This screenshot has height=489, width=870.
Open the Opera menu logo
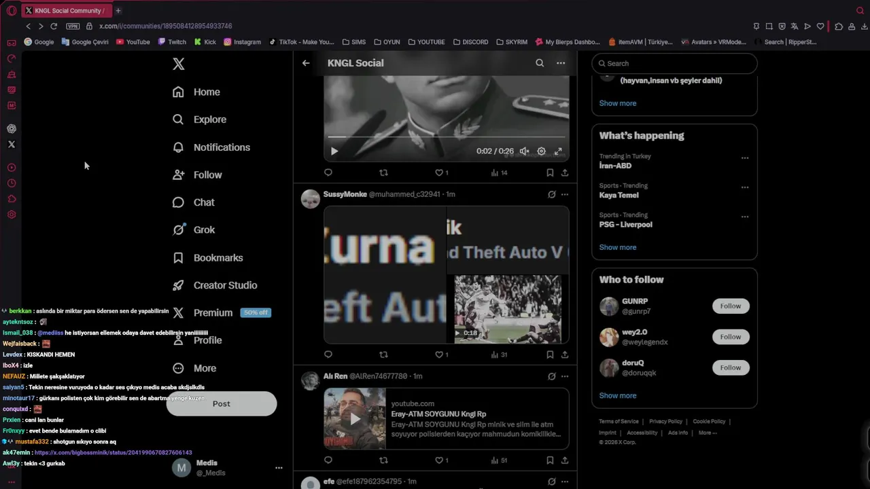pyautogui.click(x=12, y=10)
